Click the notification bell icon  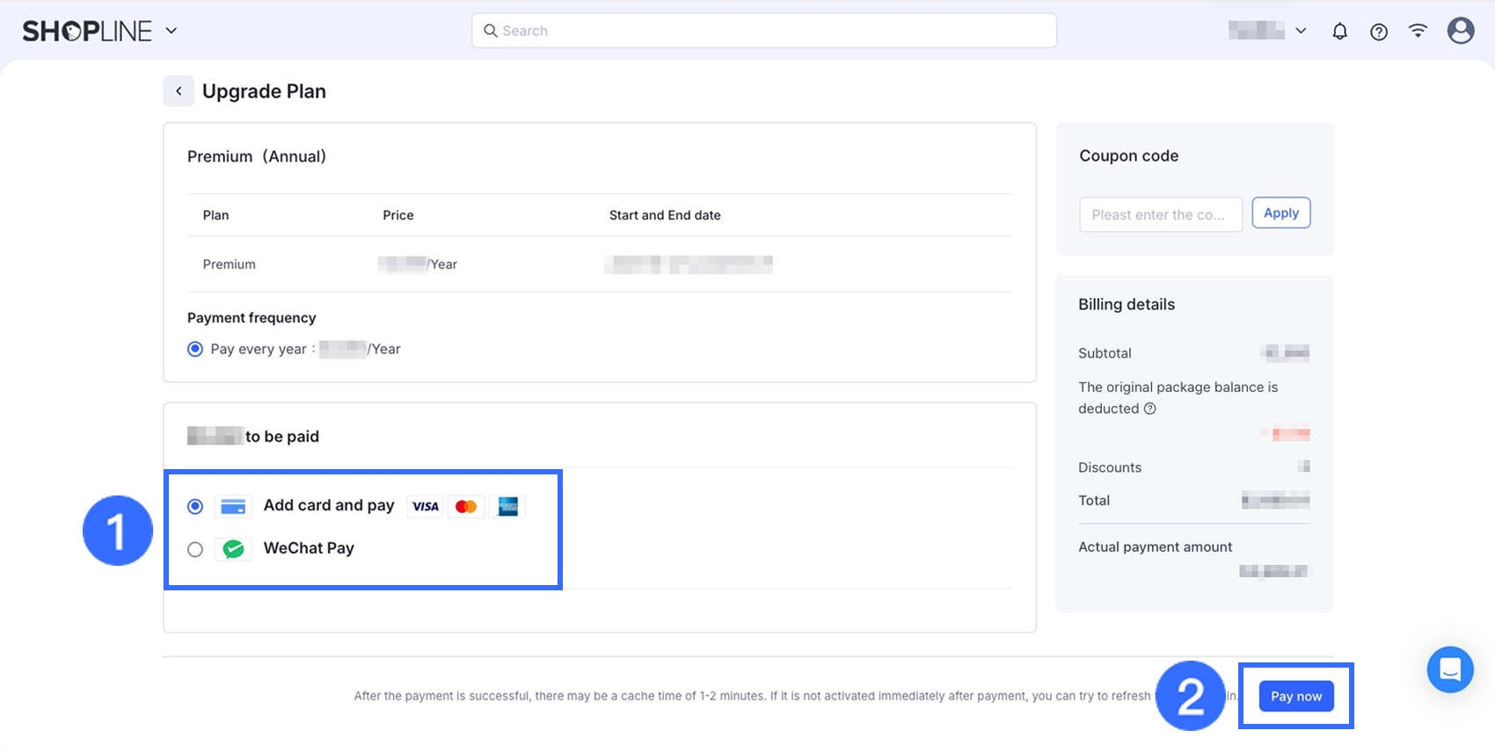[x=1339, y=32]
